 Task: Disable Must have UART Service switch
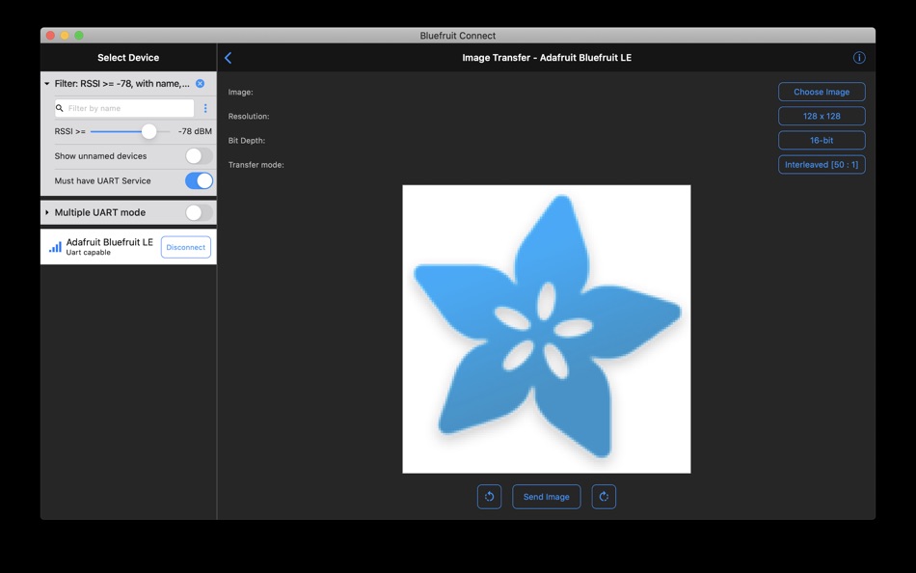point(199,180)
